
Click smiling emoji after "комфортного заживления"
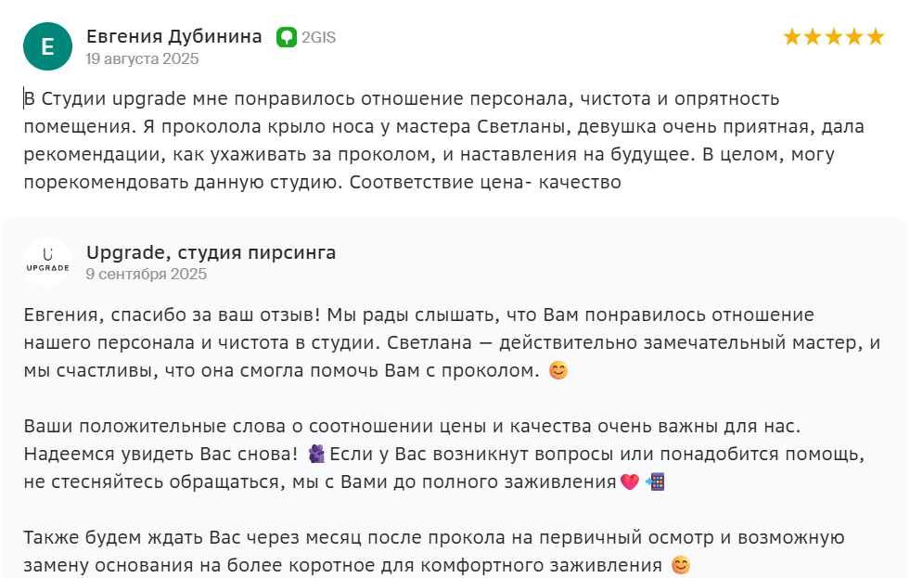[x=681, y=565]
